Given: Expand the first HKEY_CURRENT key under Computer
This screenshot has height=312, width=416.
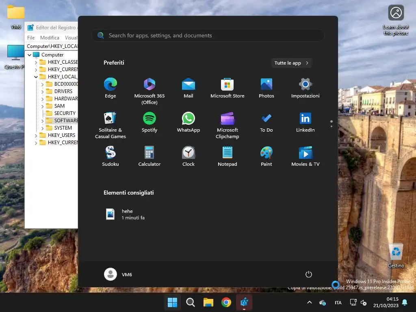Looking at the screenshot, I should tap(36, 69).
